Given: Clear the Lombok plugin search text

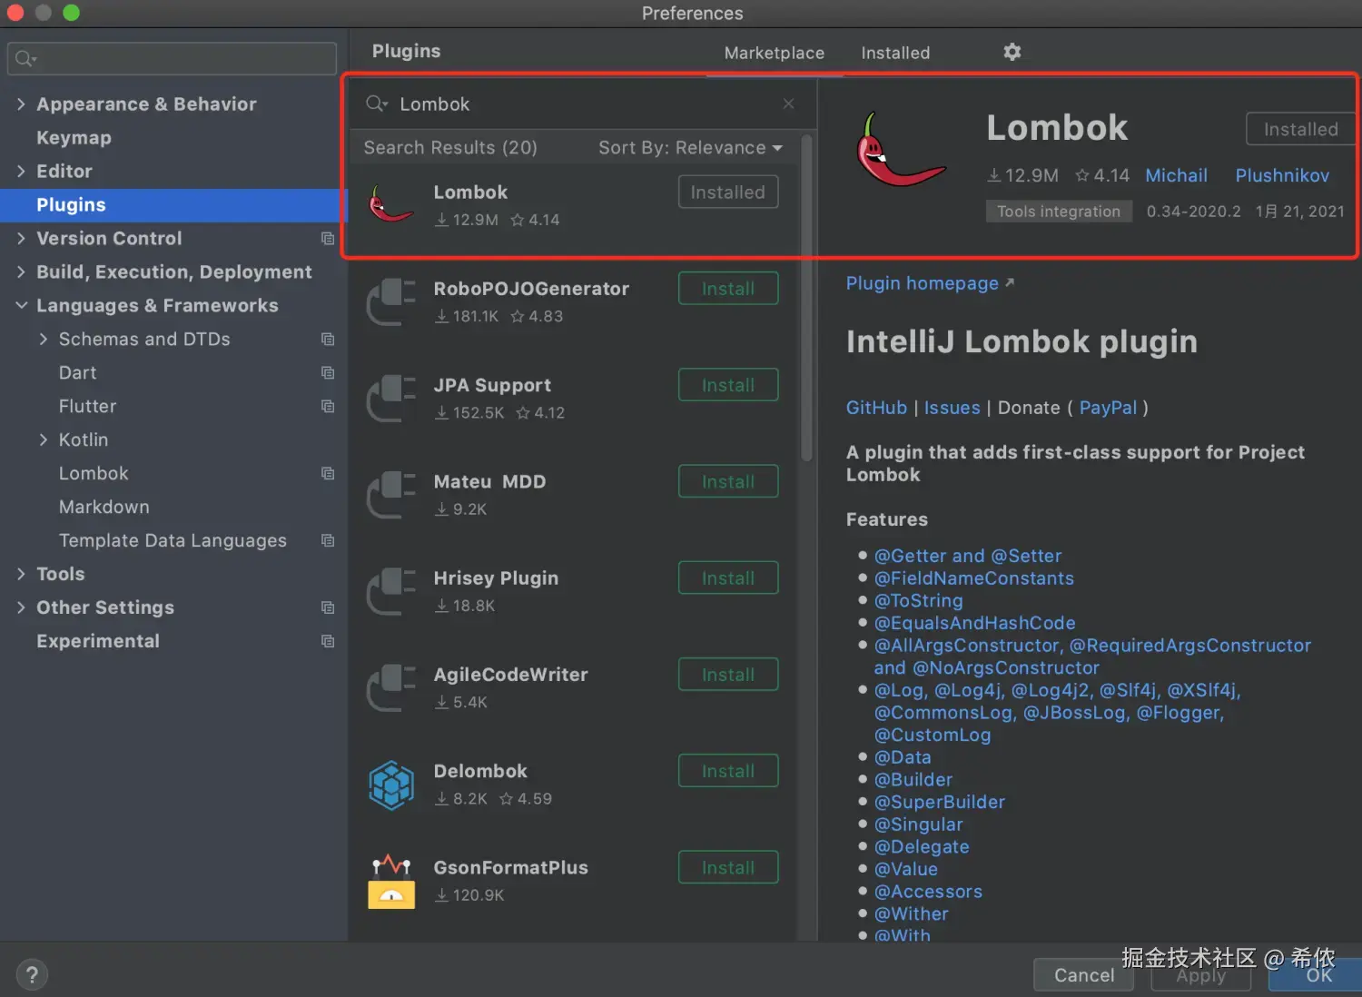Looking at the screenshot, I should [788, 104].
